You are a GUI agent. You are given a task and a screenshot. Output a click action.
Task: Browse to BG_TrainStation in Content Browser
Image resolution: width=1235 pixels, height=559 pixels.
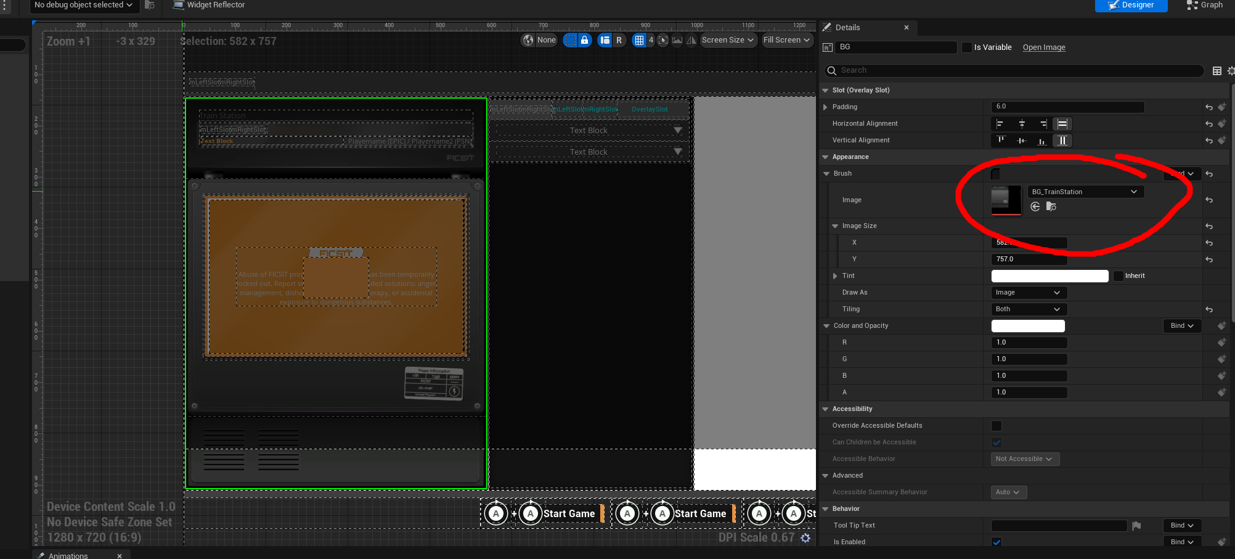coord(1051,206)
